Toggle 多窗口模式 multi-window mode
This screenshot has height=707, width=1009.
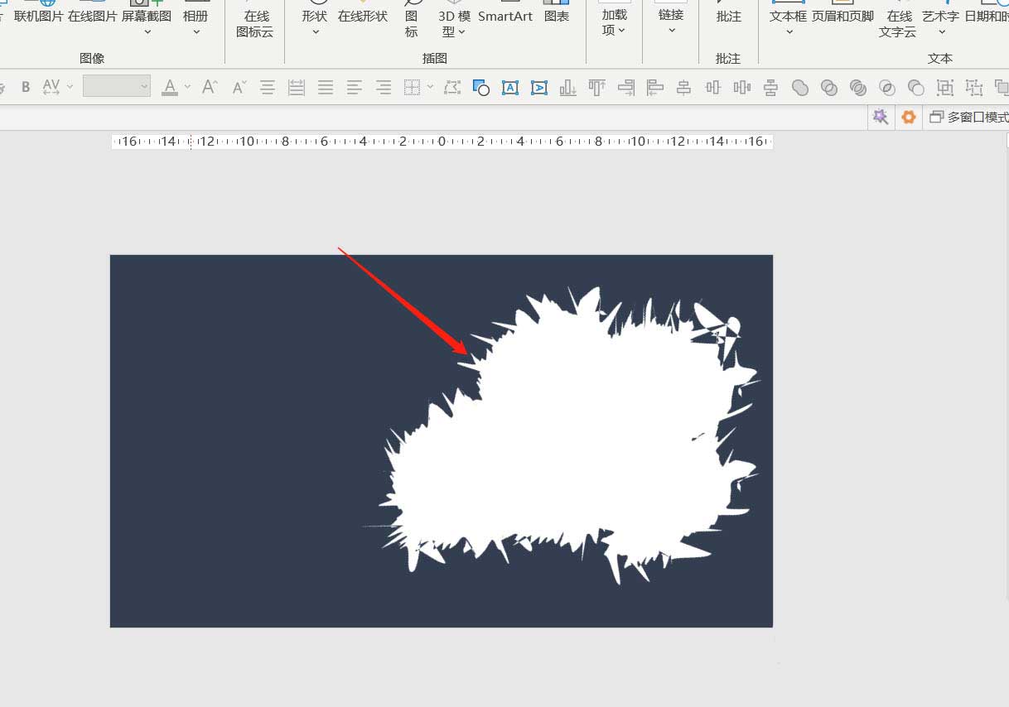click(969, 118)
